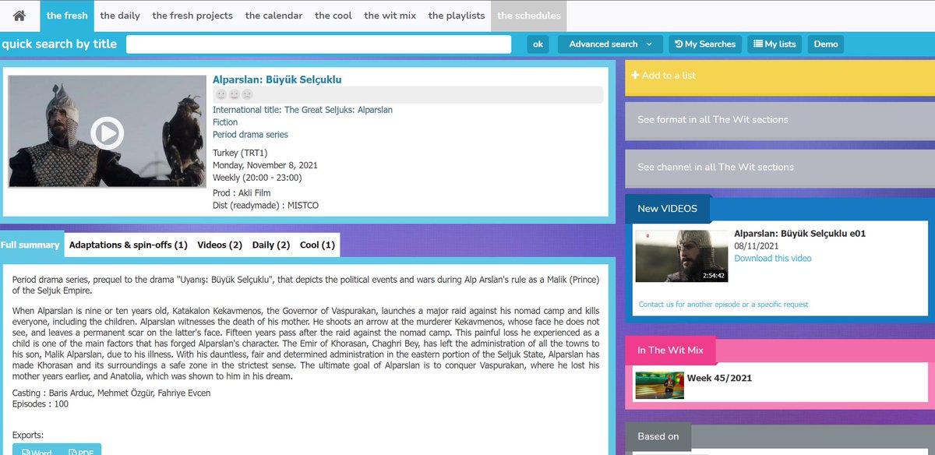Open the fresh tab
This screenshot has width=935, height=455.
66,16
